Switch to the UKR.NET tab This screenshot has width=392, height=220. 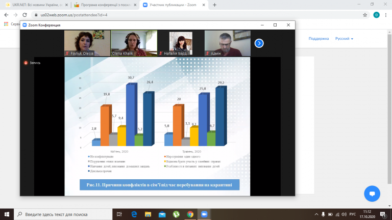point(37,5)
